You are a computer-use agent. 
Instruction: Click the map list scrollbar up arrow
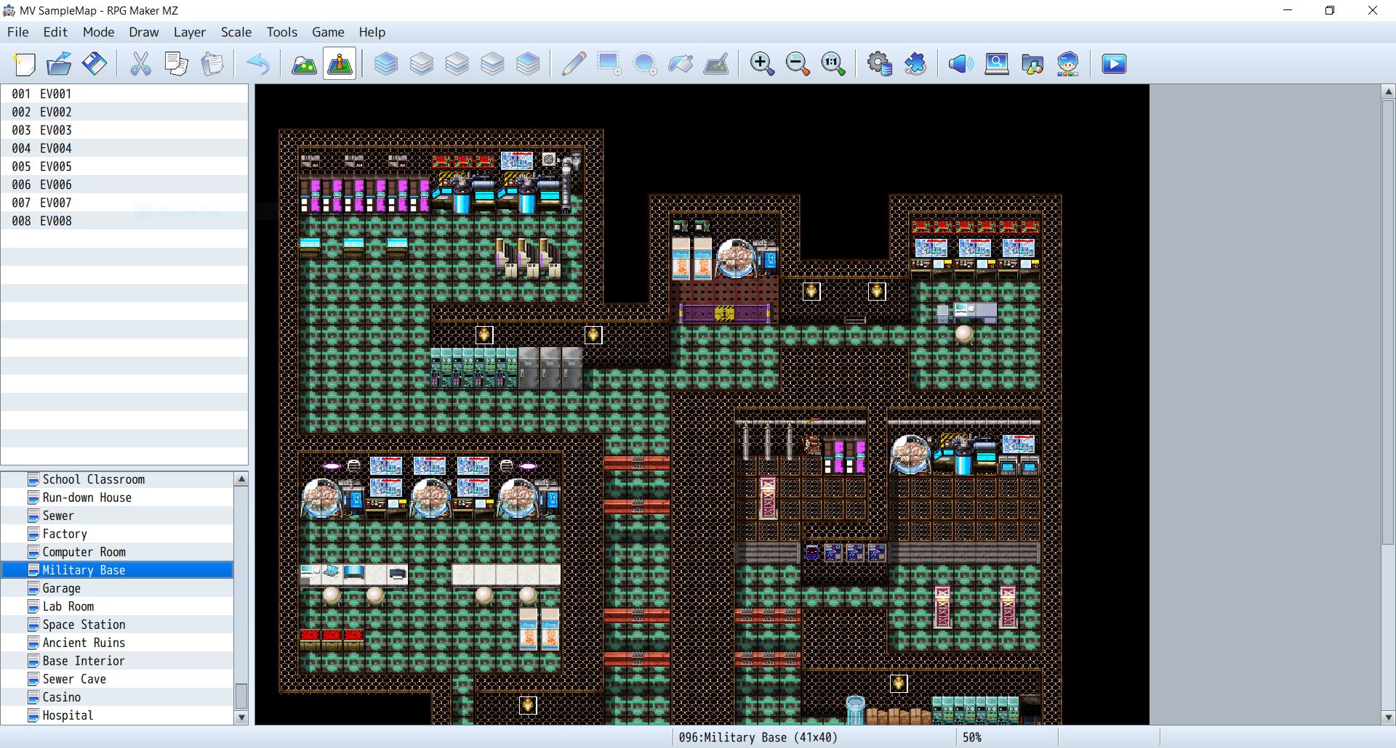point(241,479)
